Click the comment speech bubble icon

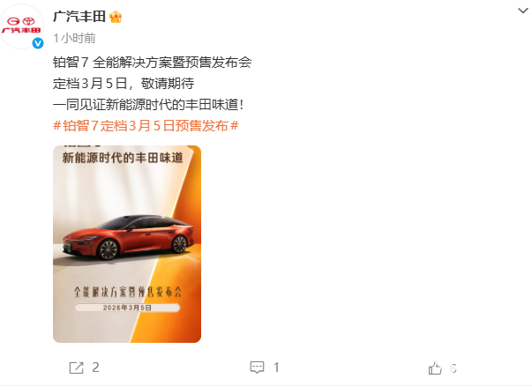click(x=257, y=367)
